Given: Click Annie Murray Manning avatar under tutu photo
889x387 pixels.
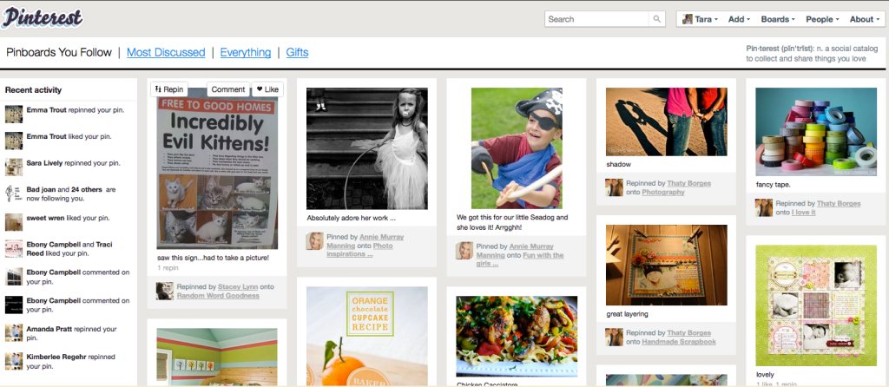Looking at the screenshot, I should point(314,241).
